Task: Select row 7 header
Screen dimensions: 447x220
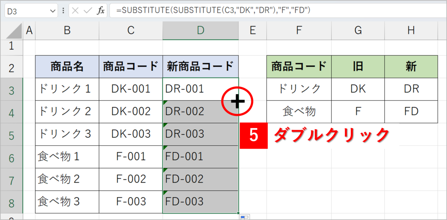Action: pos(12,180)
